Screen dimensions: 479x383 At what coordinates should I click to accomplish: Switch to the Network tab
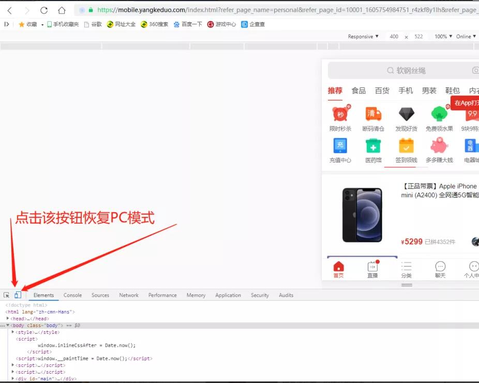129,295
